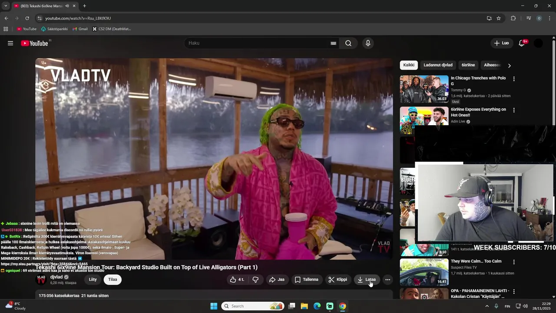Launch Microsoft Edge from the taskbar
The width and height of the screenshot is (556, 313).
pos(317,306)
